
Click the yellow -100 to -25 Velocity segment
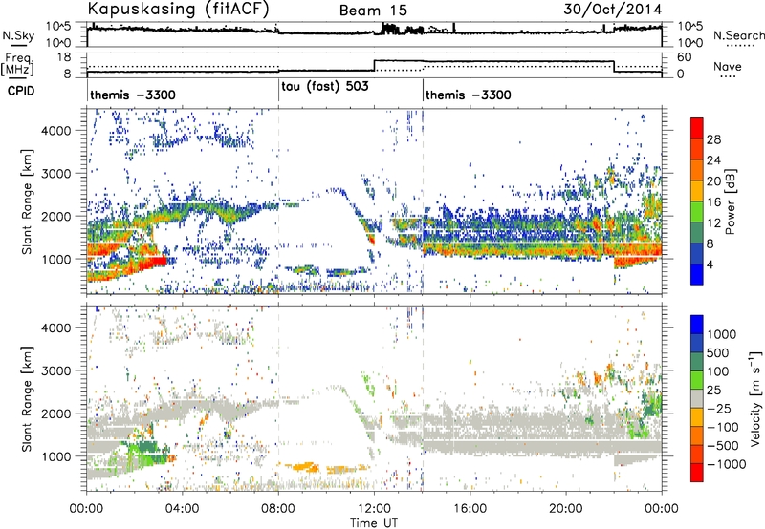[x=697, y=417]
